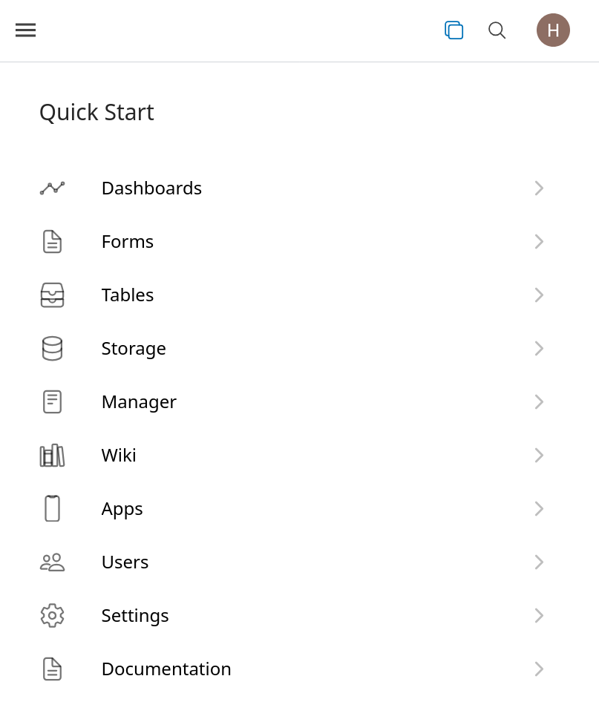This screenshot has height=722, width=599.
Task: Click the Quick Start heading
Action: pyautogui.click(x=96, y=113)
